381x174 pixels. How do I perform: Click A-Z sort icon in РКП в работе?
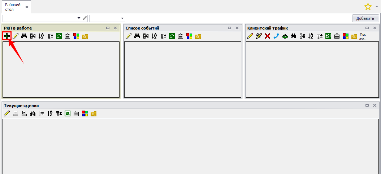point(41,36)
